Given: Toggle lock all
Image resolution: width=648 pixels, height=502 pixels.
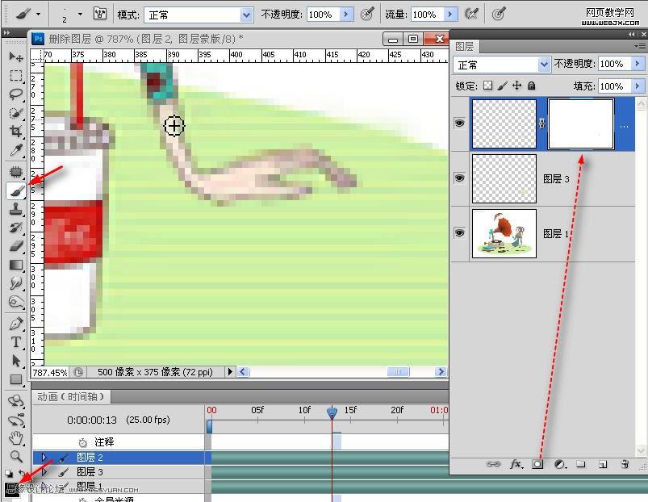Looking at the screenshot, I should click(532, 86).
